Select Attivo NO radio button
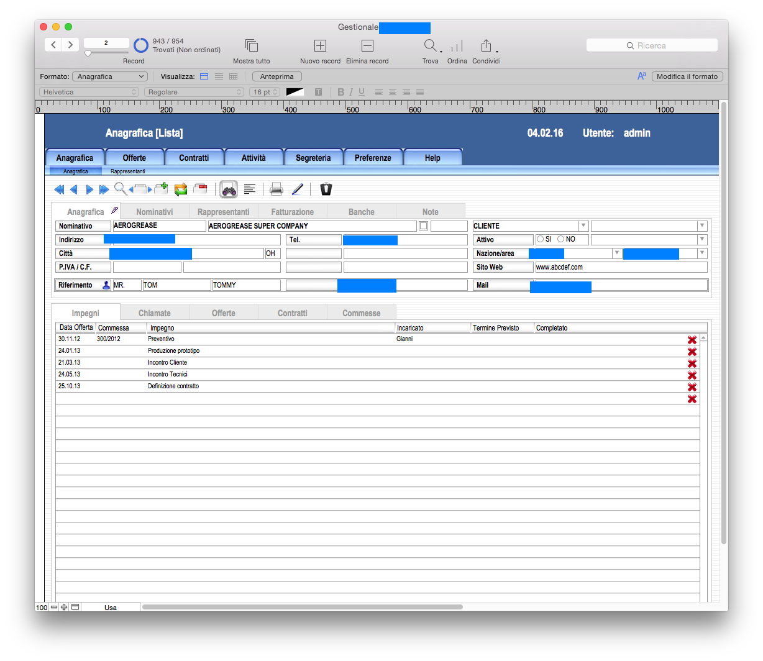 560,239
